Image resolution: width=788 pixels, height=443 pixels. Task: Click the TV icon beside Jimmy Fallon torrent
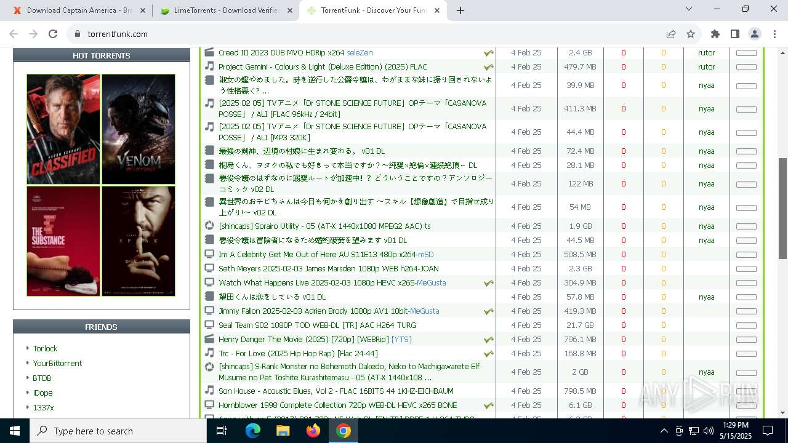pos(209,311)
